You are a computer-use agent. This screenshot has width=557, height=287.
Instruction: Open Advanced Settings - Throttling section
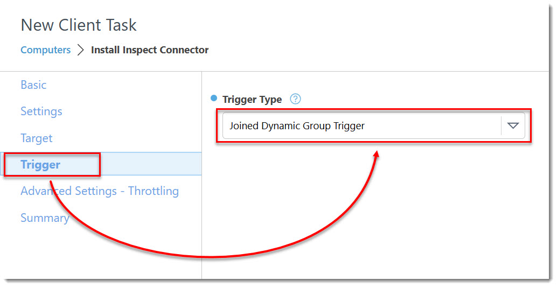100,191
